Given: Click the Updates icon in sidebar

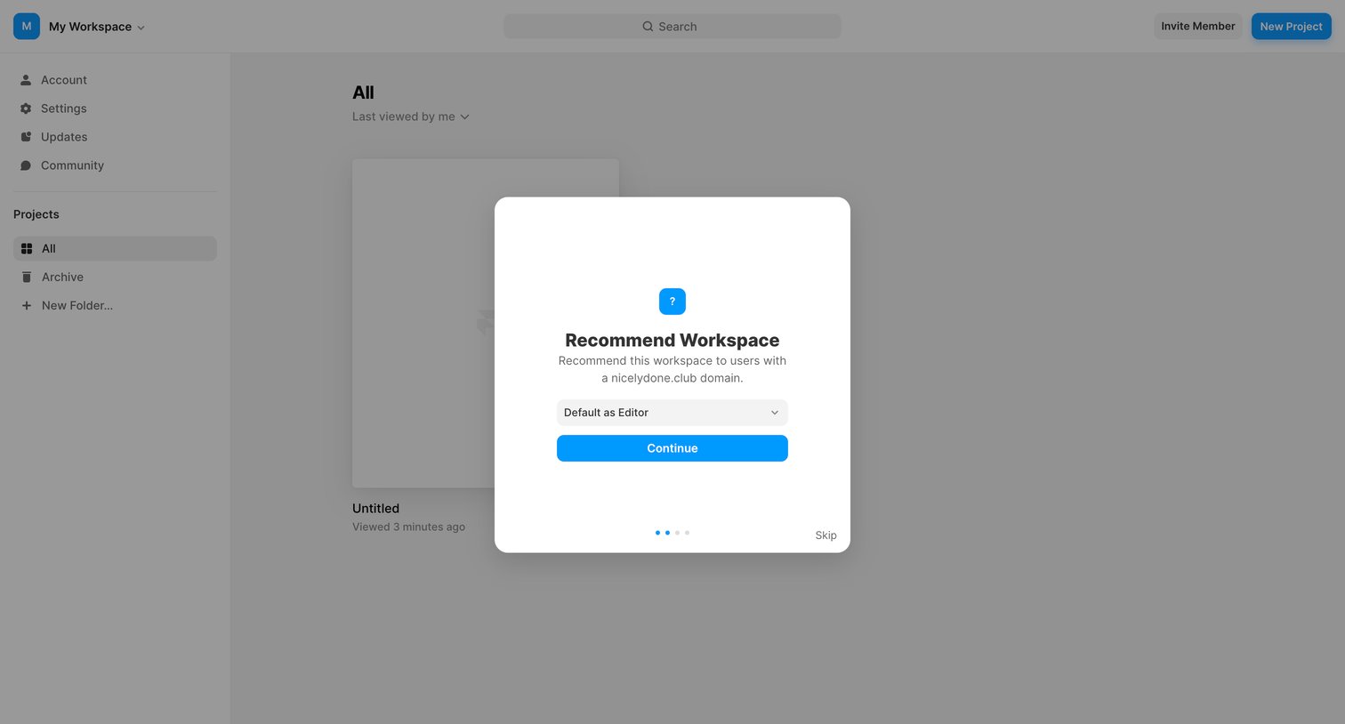Looking at the screenshot, I should (x=26, y=137).
